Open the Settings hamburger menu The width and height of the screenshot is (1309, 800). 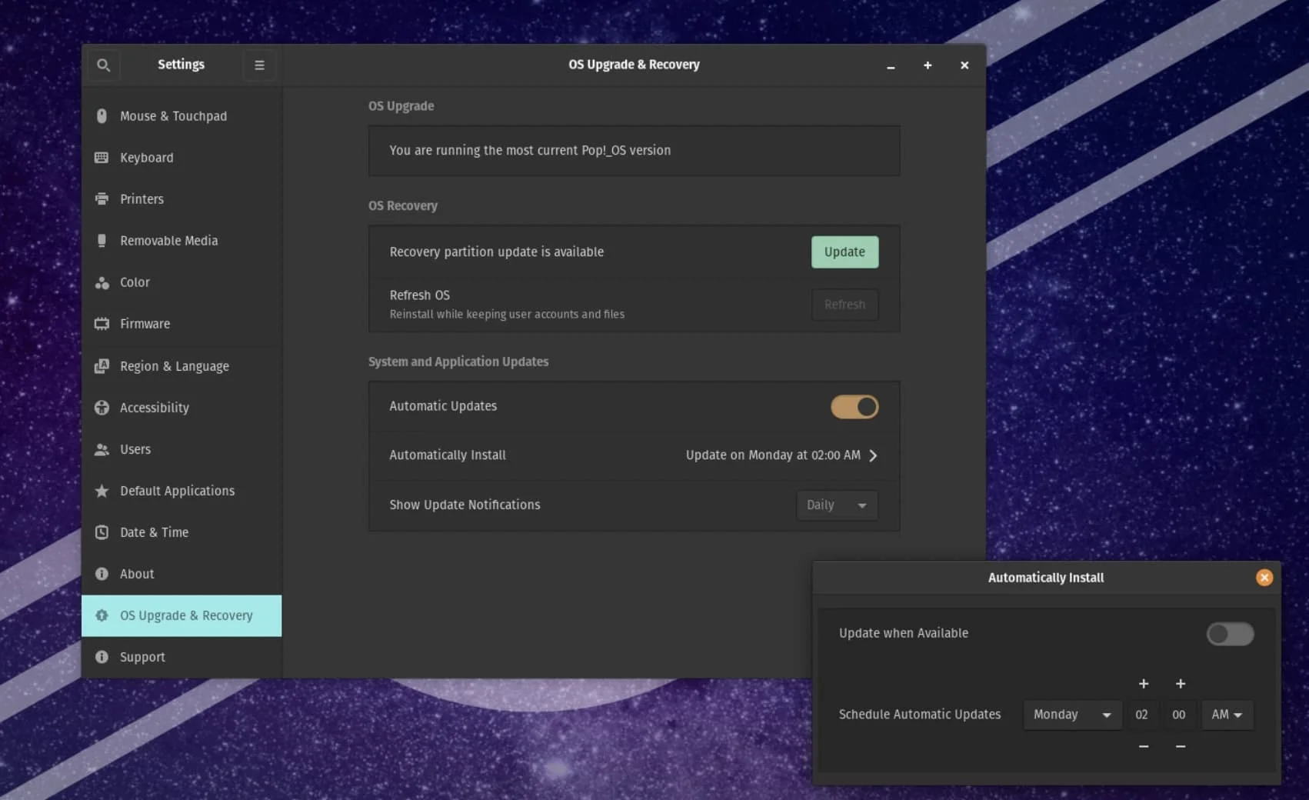[259, 65]
